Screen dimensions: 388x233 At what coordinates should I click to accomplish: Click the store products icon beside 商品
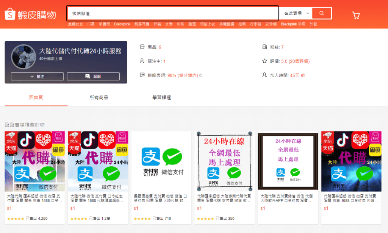point(142,47)
